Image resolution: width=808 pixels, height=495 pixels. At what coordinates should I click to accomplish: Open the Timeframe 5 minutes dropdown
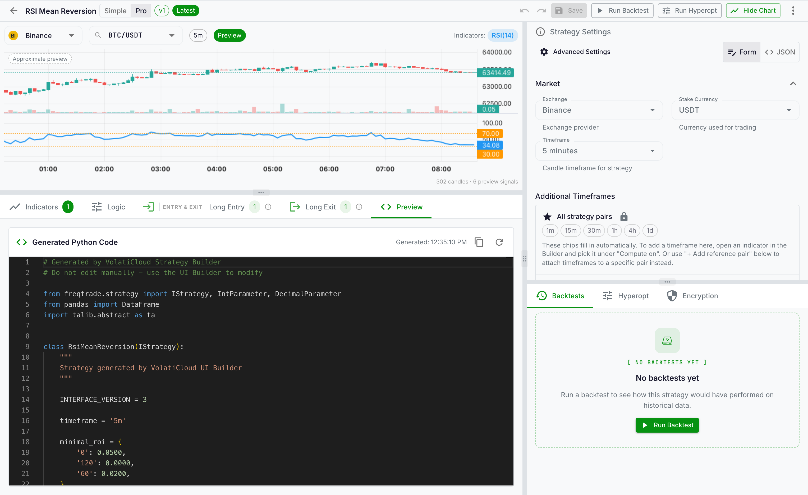(x=599, y=151)
